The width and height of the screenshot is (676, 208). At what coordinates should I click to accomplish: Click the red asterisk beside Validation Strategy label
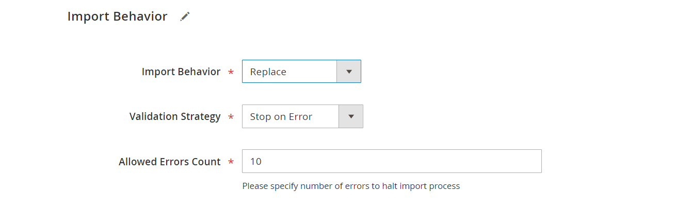click(x=231, y=117)
